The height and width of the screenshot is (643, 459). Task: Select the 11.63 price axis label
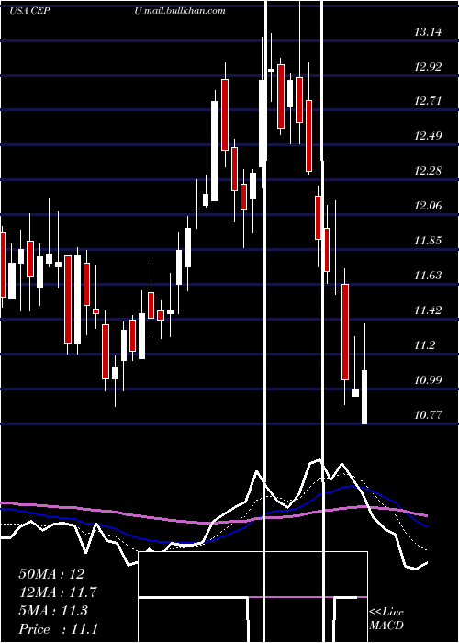pyautogui.click(x=428, y=276)
